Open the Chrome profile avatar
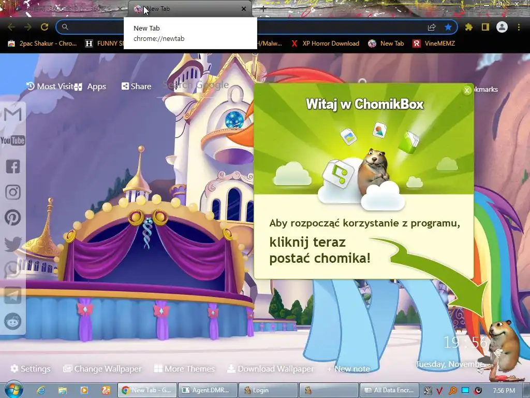 pos(502,27)
